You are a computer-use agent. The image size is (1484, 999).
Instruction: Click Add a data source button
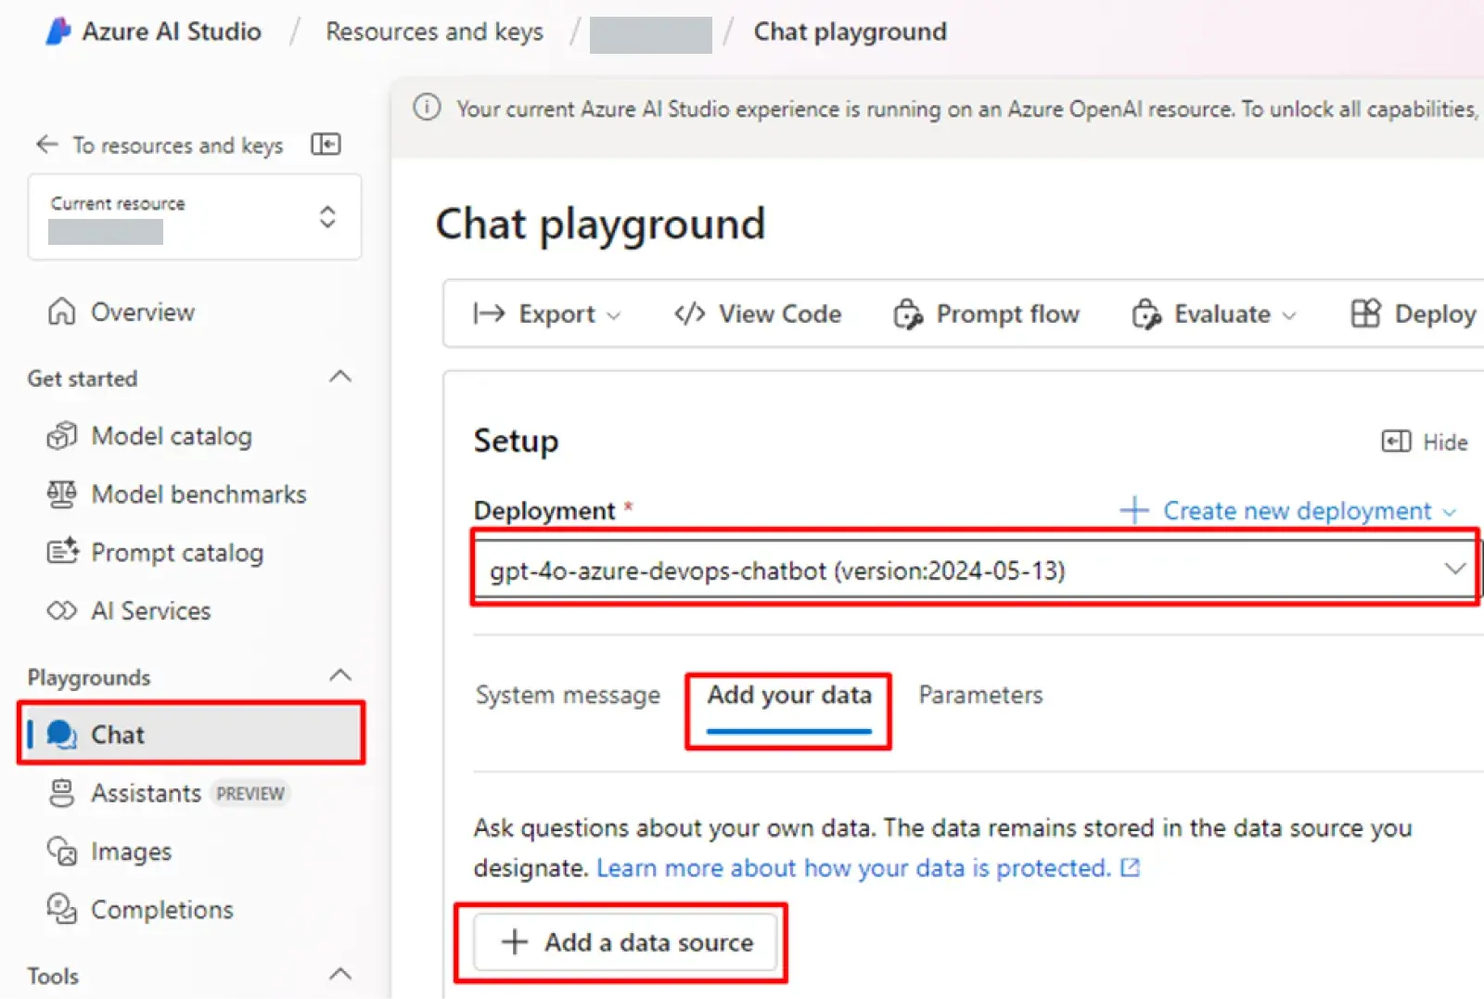click(x=626, y=942)
